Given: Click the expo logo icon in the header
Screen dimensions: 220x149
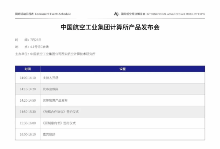Looking at the screenshot, I should (x=117, y=14).
